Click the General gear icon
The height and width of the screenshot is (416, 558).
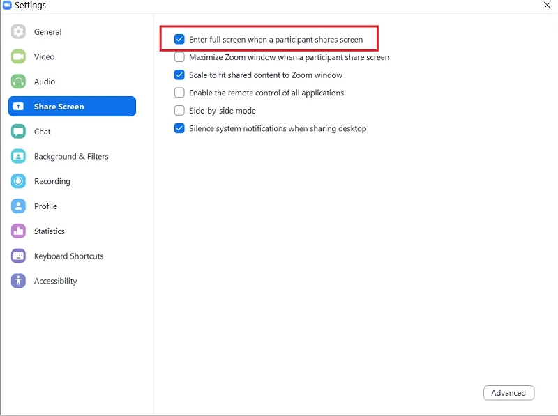click(x=19, y=32)
